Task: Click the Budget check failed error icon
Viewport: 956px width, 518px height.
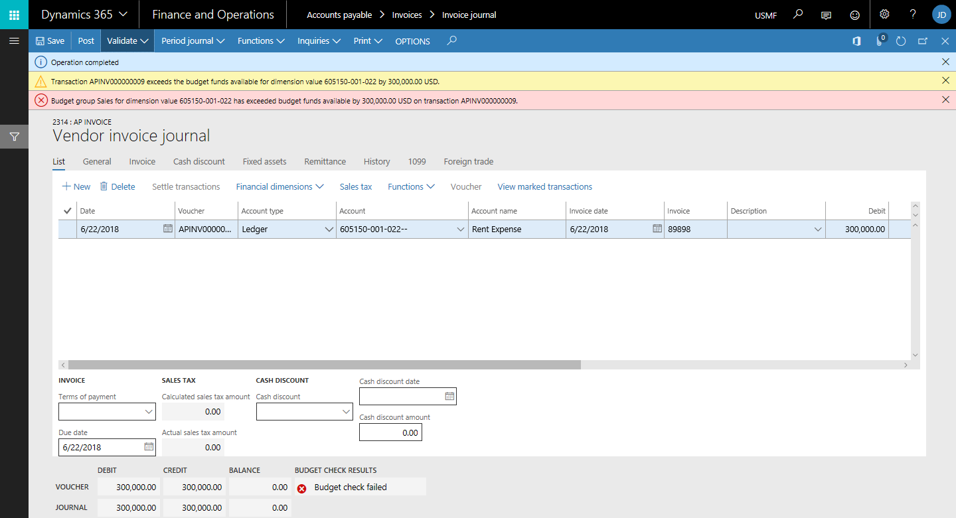Action: click(x=301, y=488)
